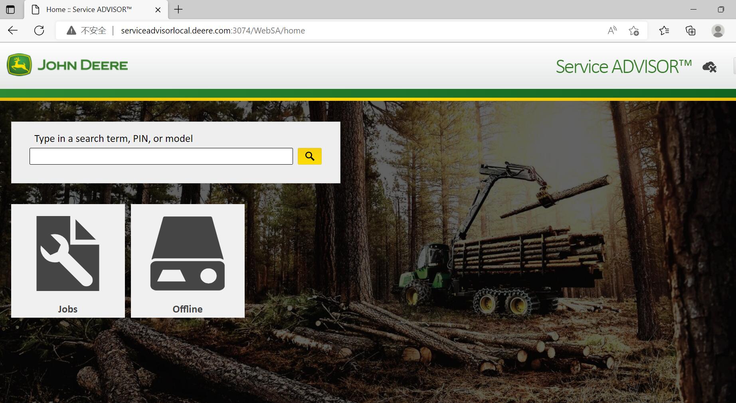736x403 pixels.
Task: Click the search term input field
Action: (161, 156)
